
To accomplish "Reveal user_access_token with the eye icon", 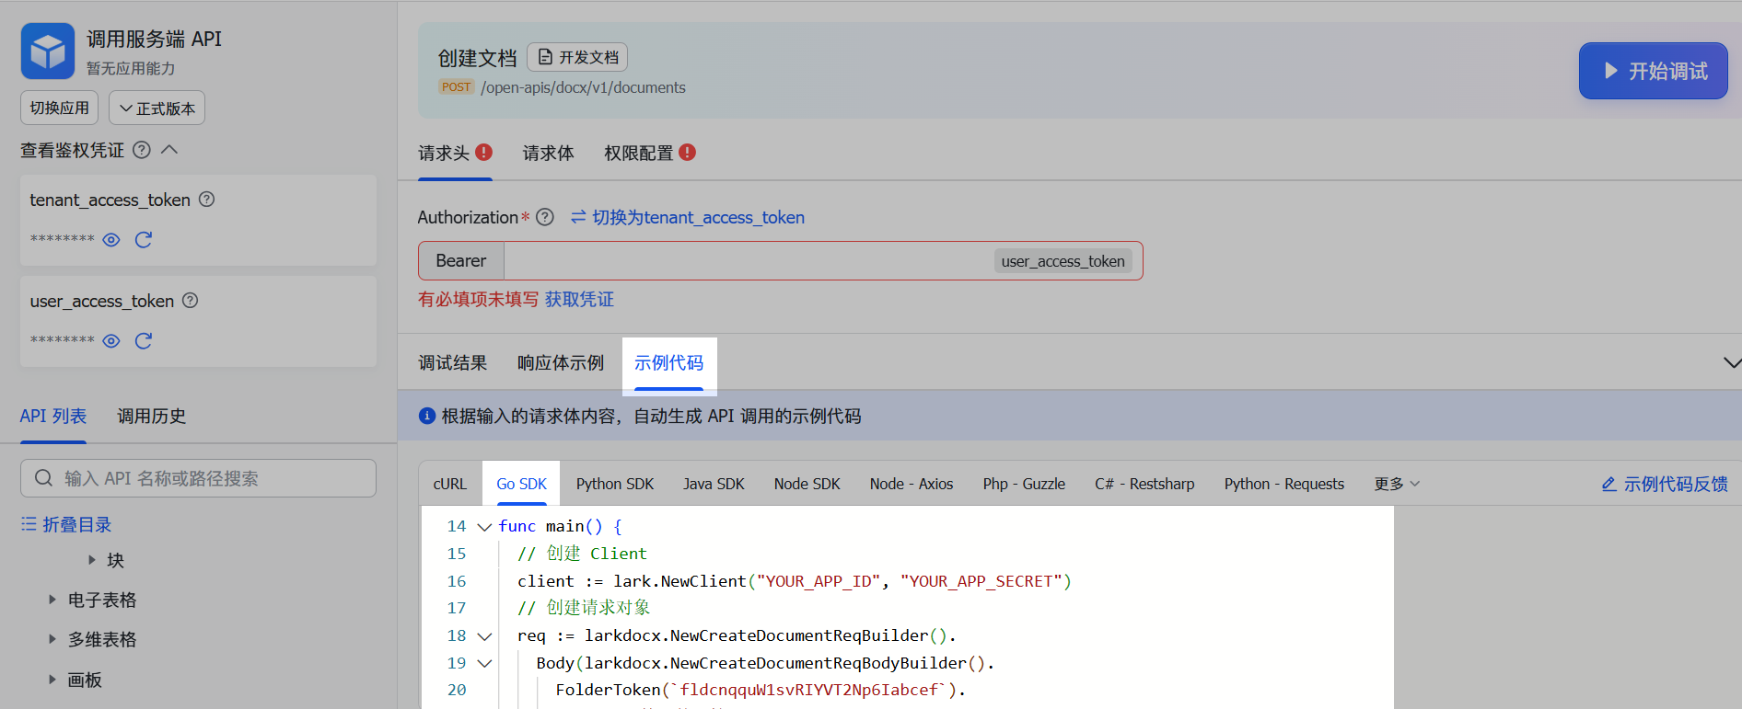I will point(111,341).
